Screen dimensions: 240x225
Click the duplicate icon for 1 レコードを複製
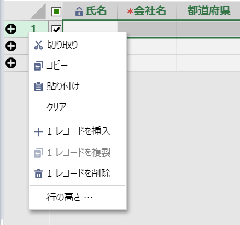pyautogui.click(x=38, y=153)
